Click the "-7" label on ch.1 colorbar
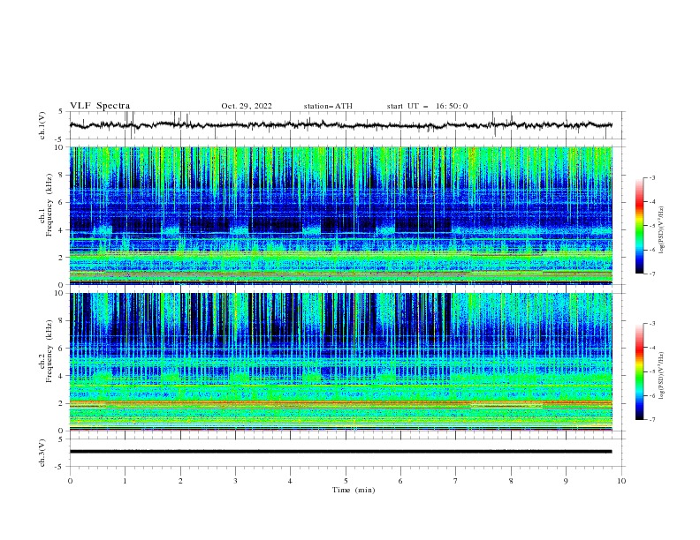Screen dimensions: 700x540 point(652,274)
